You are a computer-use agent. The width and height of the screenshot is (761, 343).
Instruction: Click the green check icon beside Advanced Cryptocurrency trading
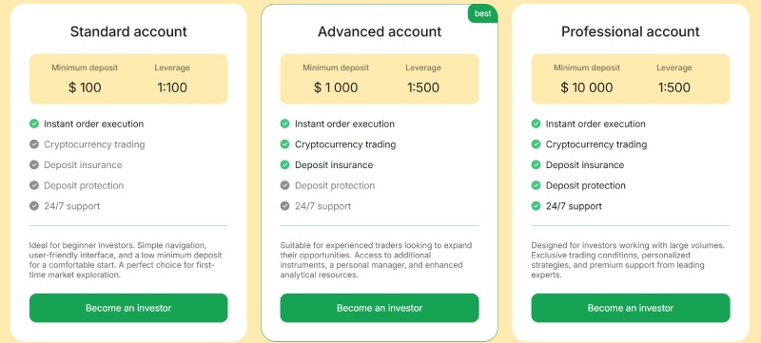284,144
